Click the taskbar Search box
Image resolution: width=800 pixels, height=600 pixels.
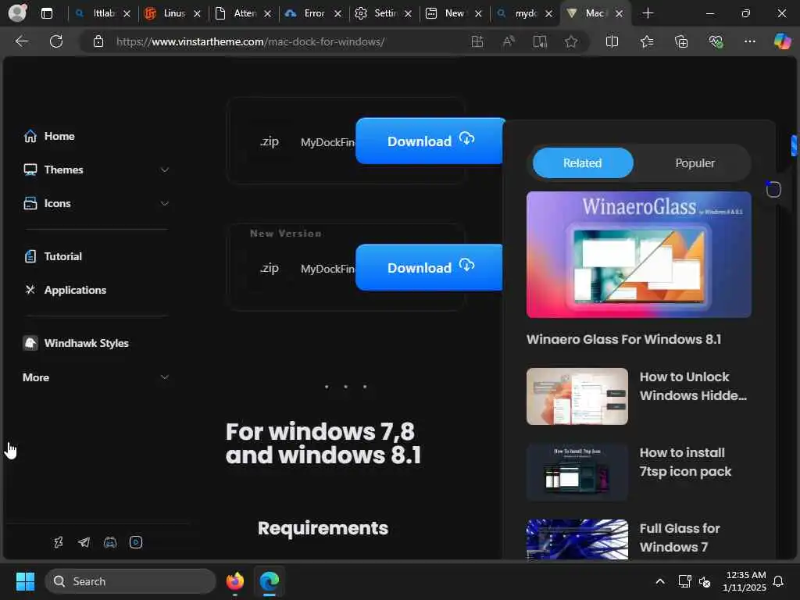click(130, 581)
